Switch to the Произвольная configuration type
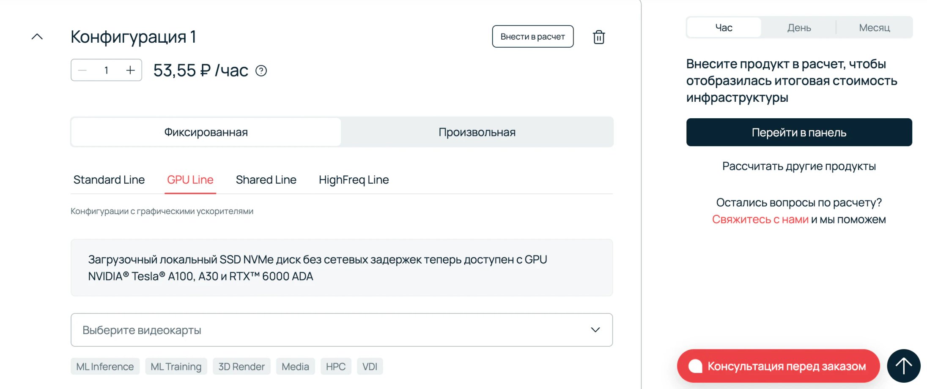Screen dimensions: 927x389 (x=477, y=132)
